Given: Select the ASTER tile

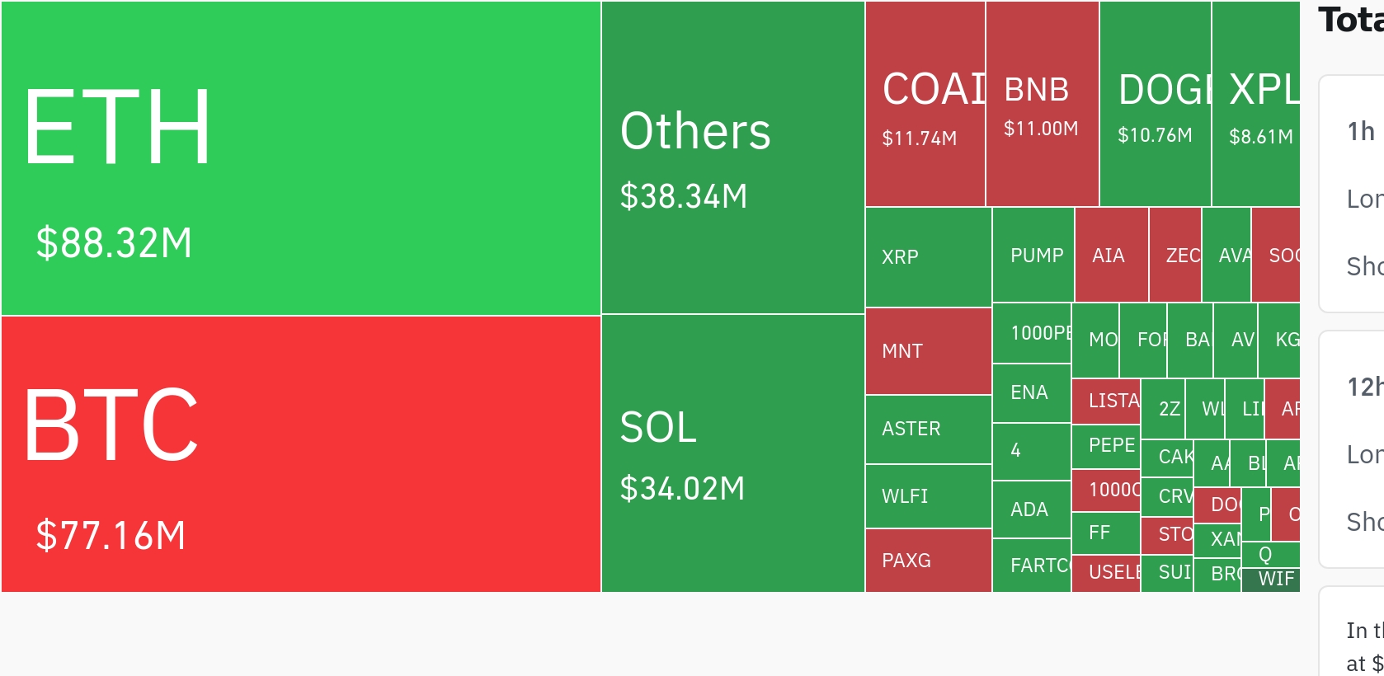Looking at the screenshot, I should pyautogui.click(x=928, y=430).
